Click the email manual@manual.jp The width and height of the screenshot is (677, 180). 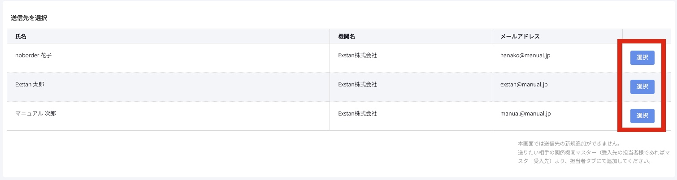click(525, 114)
